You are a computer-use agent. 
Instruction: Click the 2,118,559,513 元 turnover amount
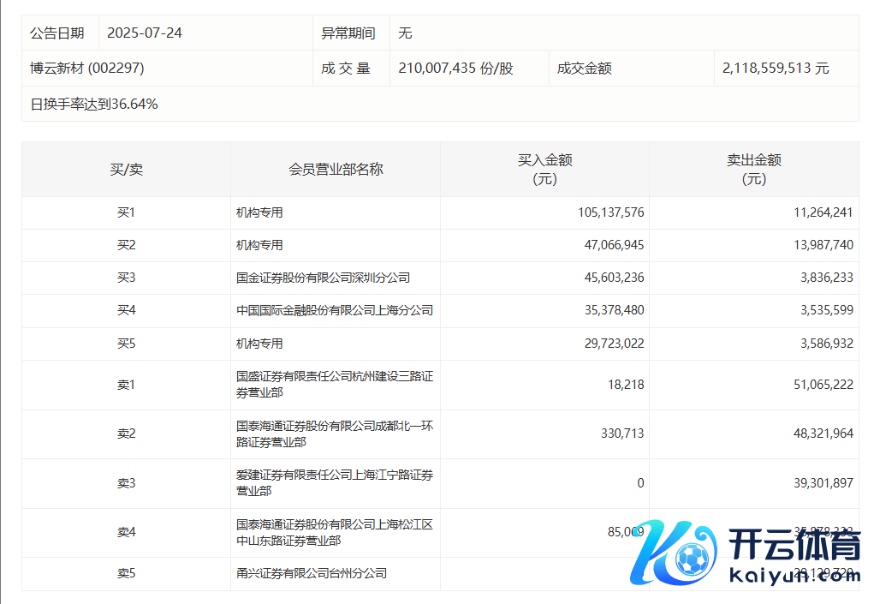(x=776, y=69)
